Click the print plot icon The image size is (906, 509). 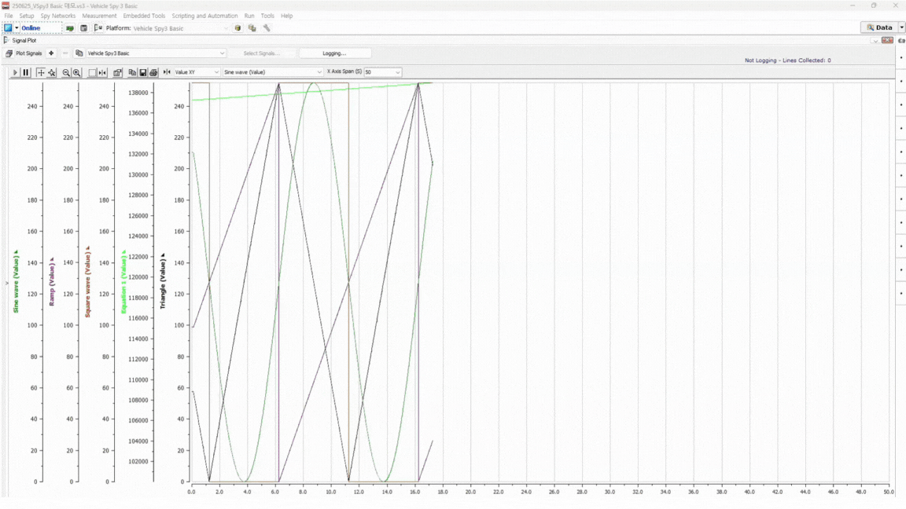coord(153,72)
